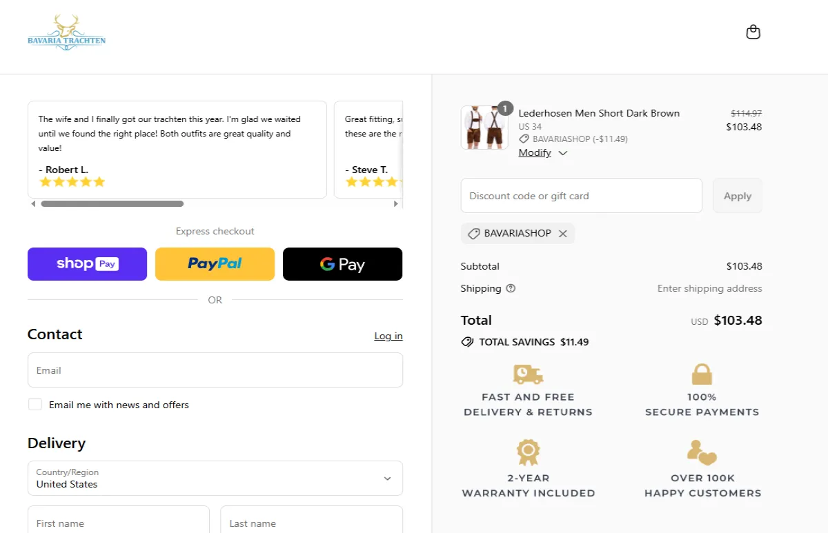Open the Country/Region dropdown
The width and height of the screenshot is (828, 533).
215,478
